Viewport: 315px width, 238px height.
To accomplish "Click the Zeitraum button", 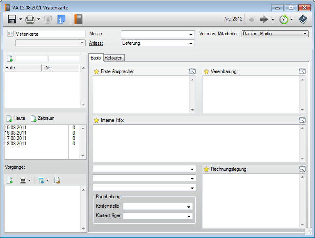I will [42, 119].
